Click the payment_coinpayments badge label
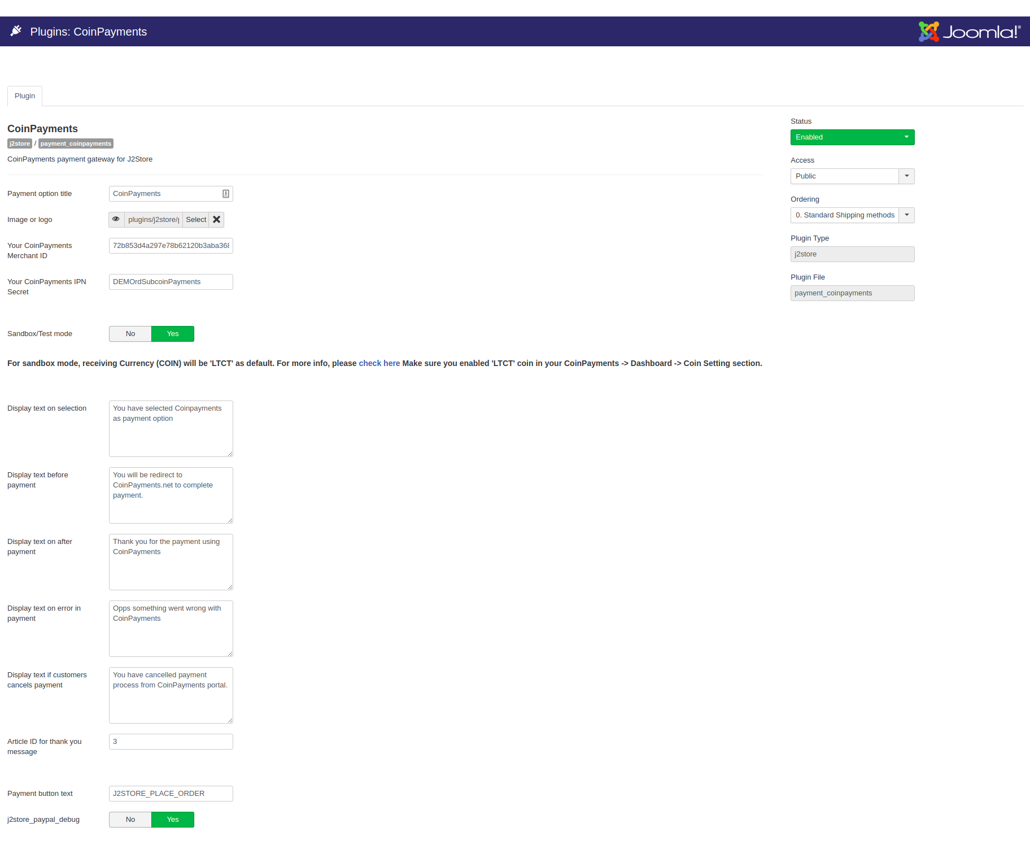1030x849 pixels. pyautogui.click(x=76, y=143)
